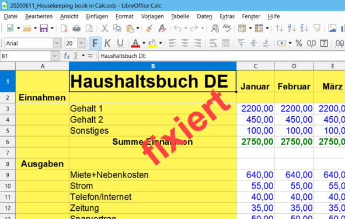Click the Print icon
Image resolution: width=345 pixels, height=219 pixels.
click(76, 29)
